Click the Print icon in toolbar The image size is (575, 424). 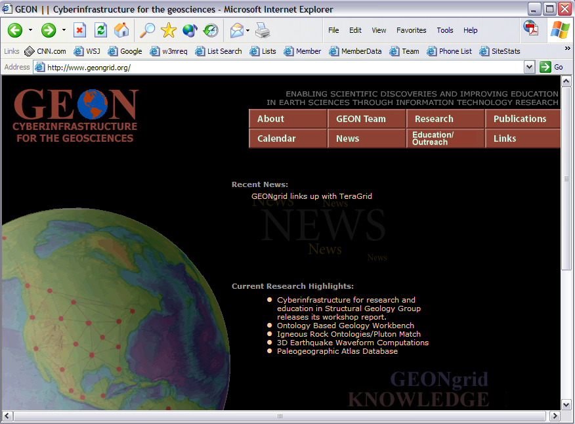click(x=263, y=30)
